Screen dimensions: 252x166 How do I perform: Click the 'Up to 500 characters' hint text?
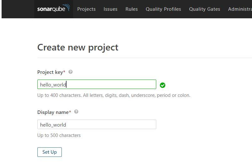59,135
